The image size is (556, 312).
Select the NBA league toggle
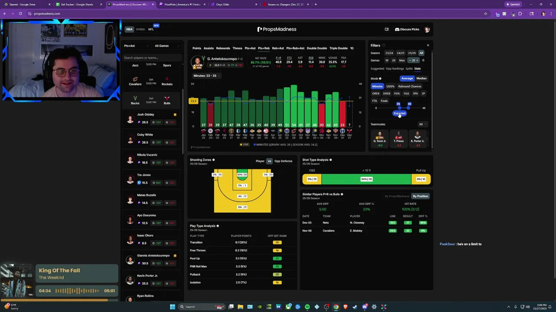tap(129, 29)
